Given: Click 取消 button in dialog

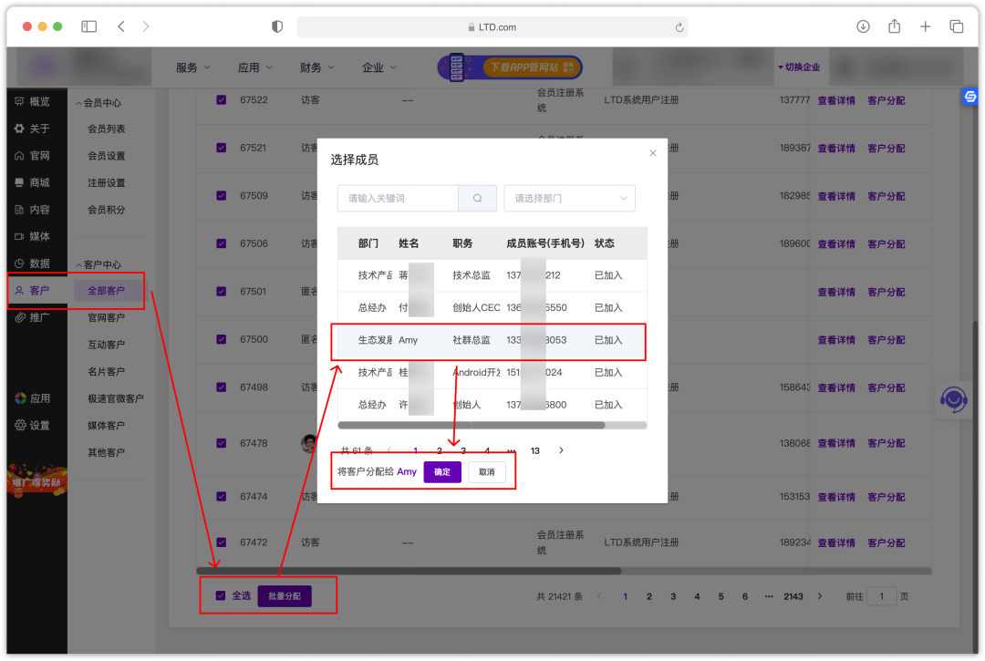Looking at the screenshot, I should (486, 471).
